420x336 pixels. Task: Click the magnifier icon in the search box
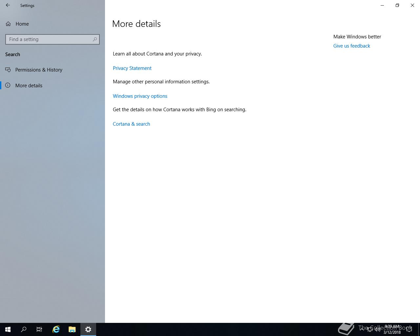[95, 39]
